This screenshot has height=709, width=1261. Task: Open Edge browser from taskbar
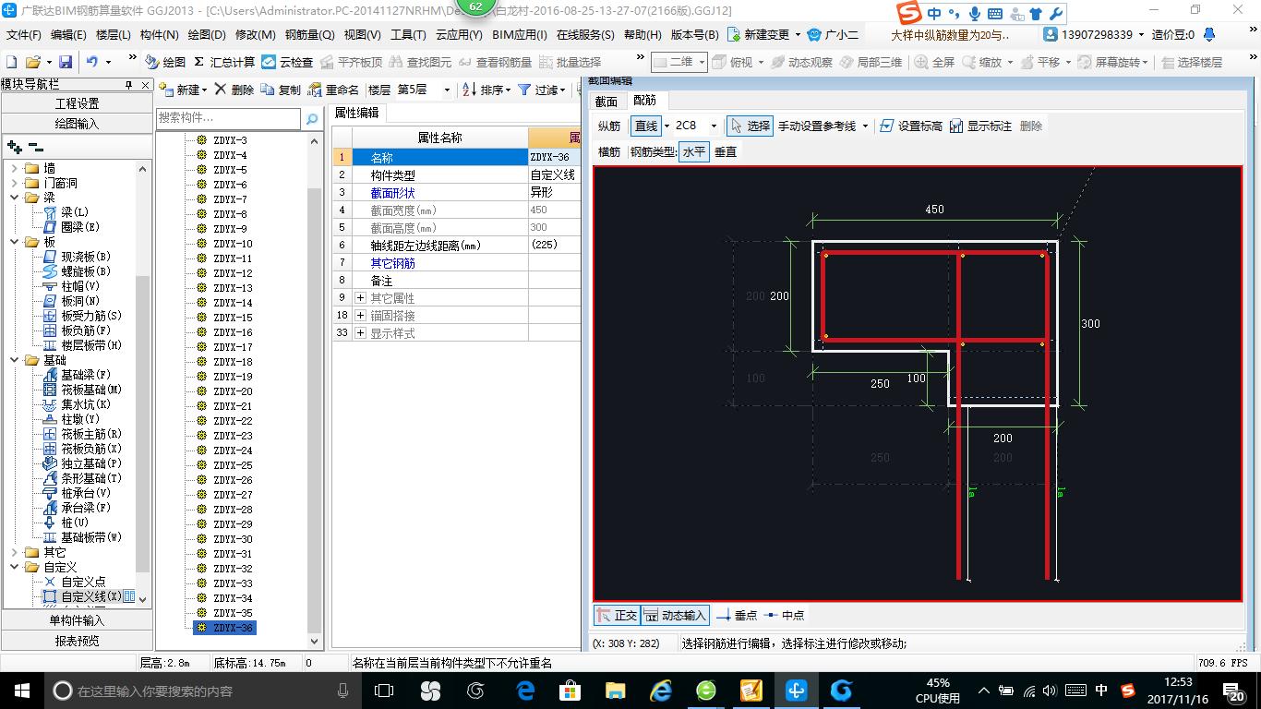(x=526, y=690)
